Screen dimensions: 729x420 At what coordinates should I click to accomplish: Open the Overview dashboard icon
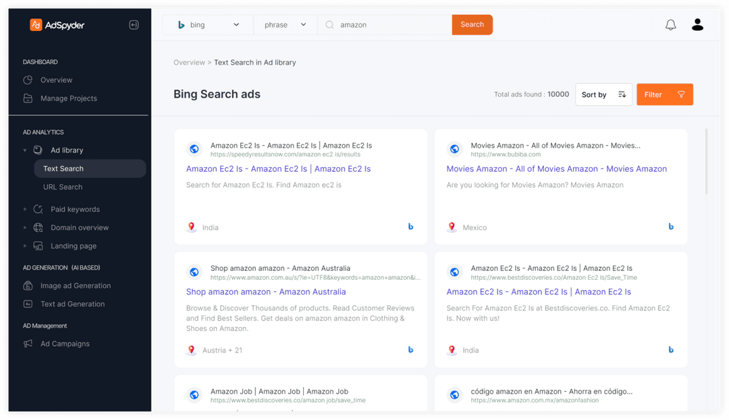point(27,81)
